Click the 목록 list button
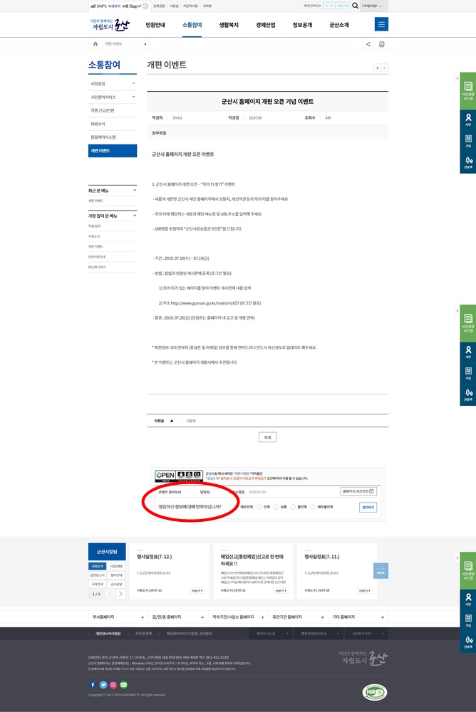Image resolution: width=476 pixels, height=712 pixels. (267, 437)
